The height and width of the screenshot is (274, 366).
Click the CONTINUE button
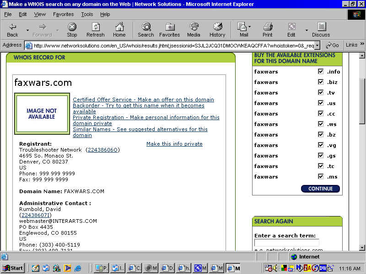tap(321, 189)
